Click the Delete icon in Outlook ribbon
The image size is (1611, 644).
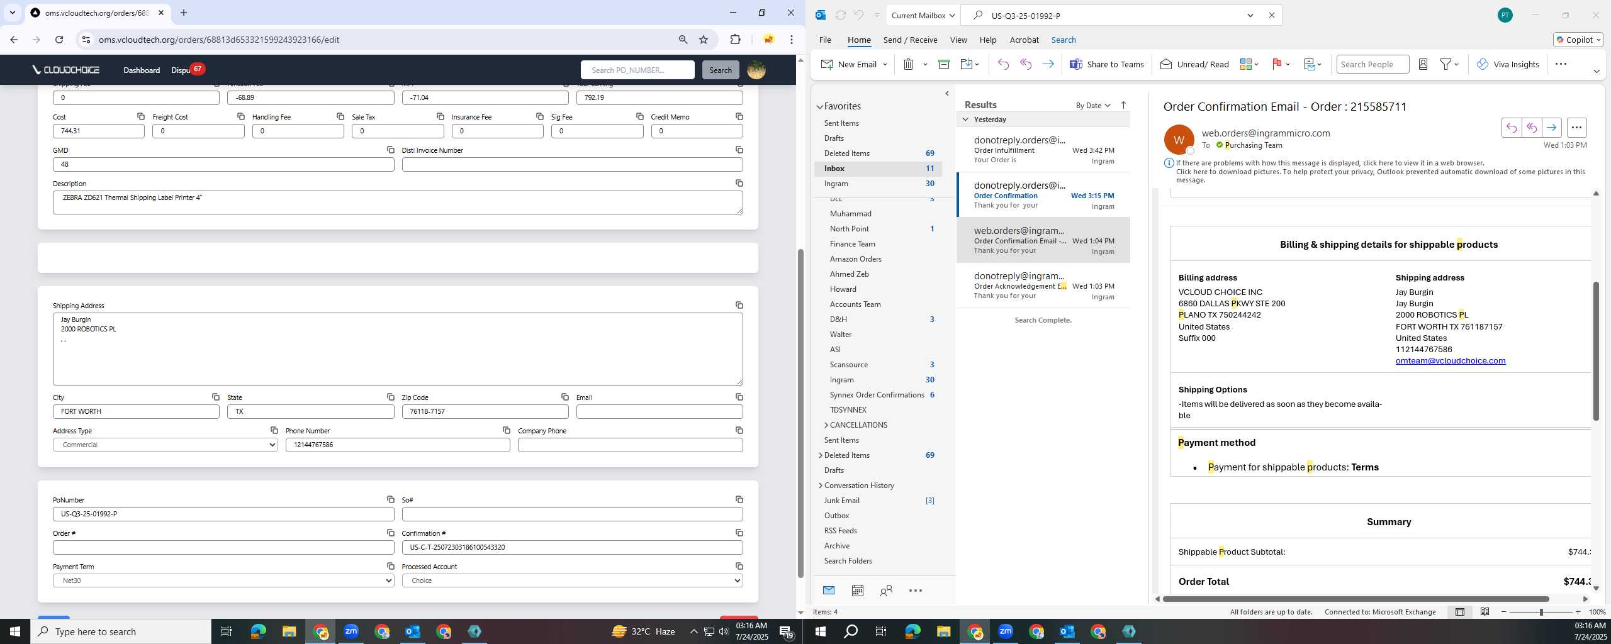[x=908, y=64]
